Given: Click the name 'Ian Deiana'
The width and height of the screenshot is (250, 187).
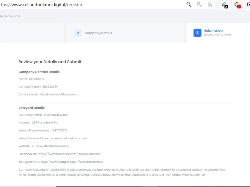Looking at the screenshot, I should point(37,79).
